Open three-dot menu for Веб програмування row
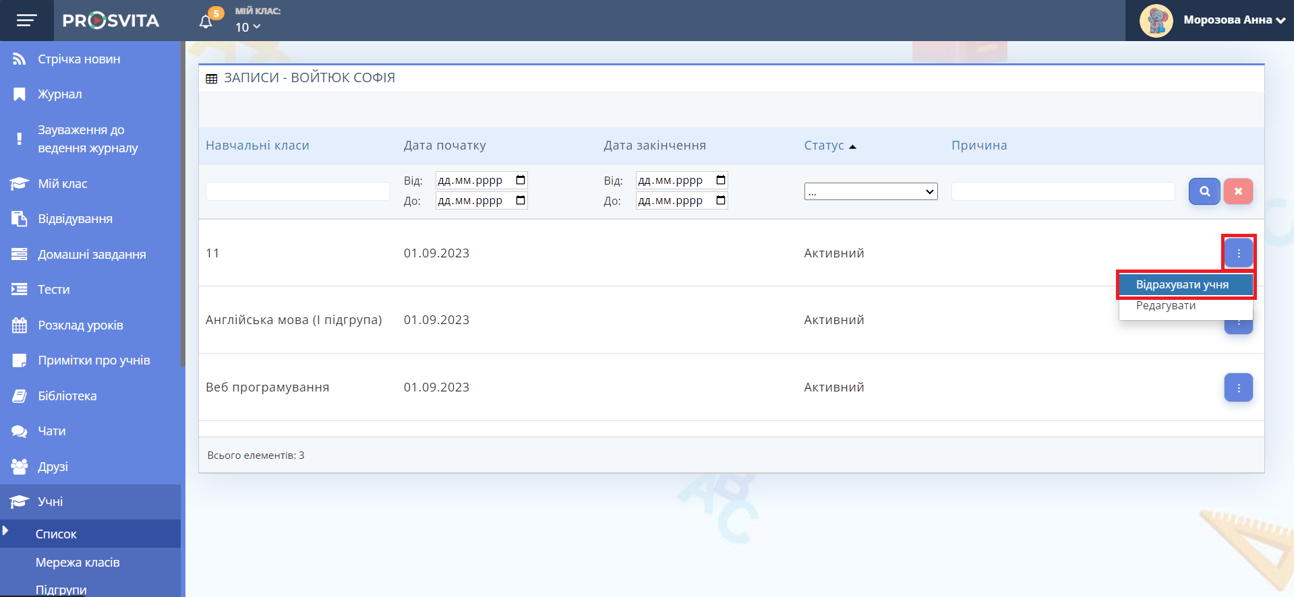Viewport: 1294px width, 597px height. (x=1238, y=387)
